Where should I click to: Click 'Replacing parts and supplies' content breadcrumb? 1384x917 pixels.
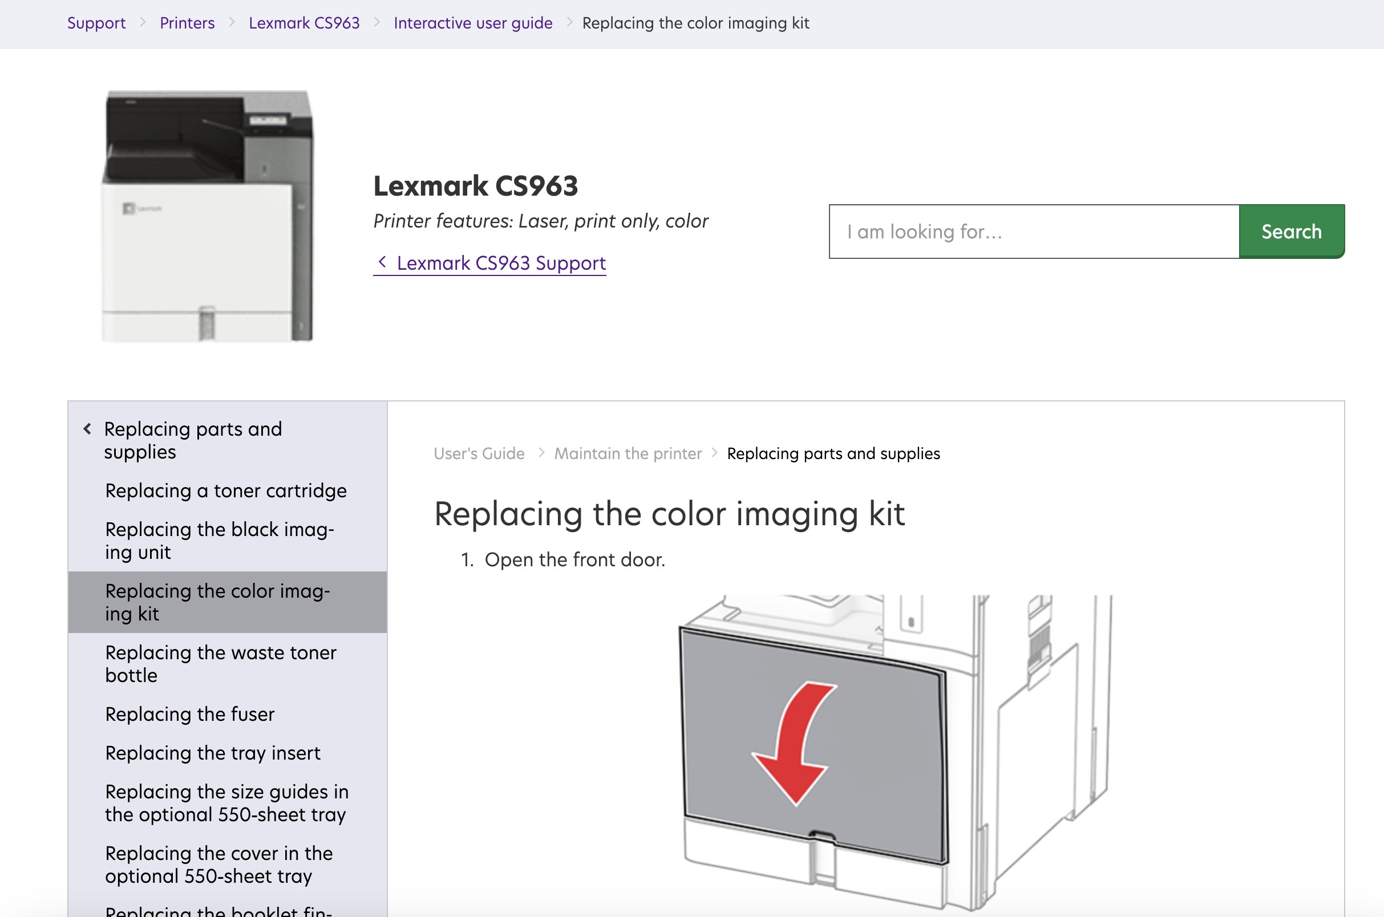[x=833, y=454]
